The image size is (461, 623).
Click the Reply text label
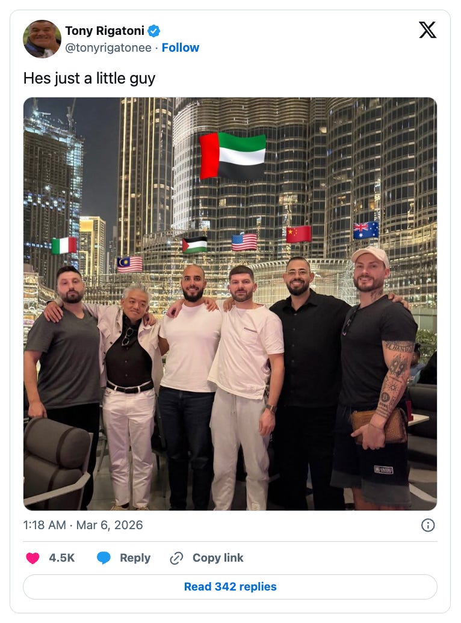click(x=135, y=558)
